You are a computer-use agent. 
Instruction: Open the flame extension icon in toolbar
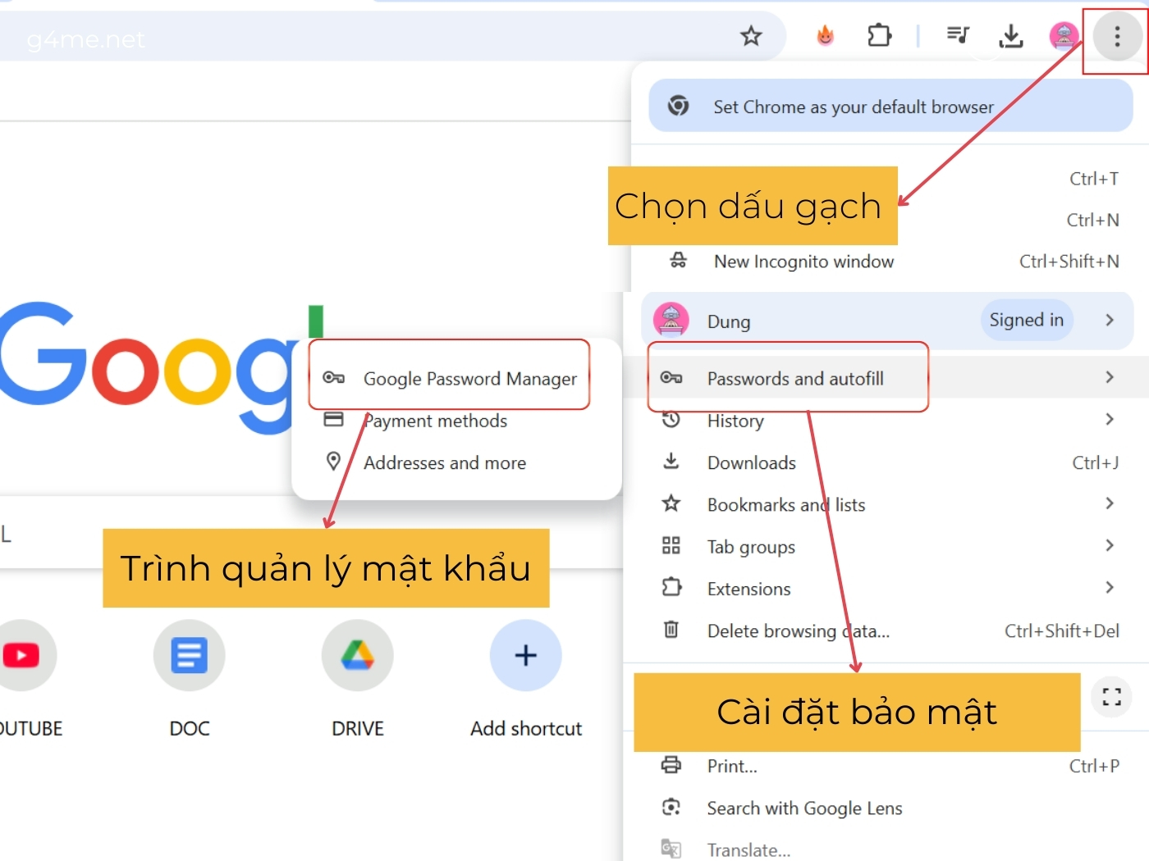click(825, 35)
